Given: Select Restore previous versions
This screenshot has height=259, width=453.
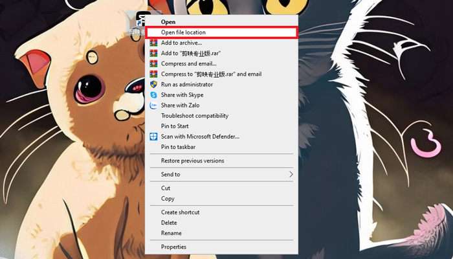Looking at the screenshot, I should [x=221, y=161].
